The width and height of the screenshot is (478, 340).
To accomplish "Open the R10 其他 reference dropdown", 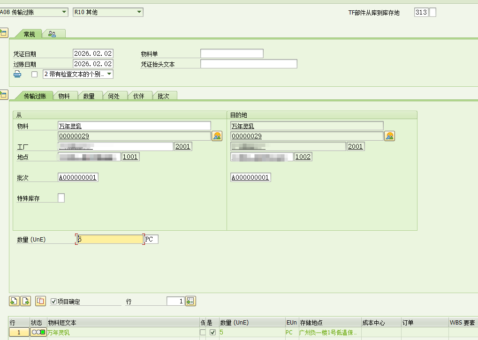I will pyautogui.click(x=139, y=12).
